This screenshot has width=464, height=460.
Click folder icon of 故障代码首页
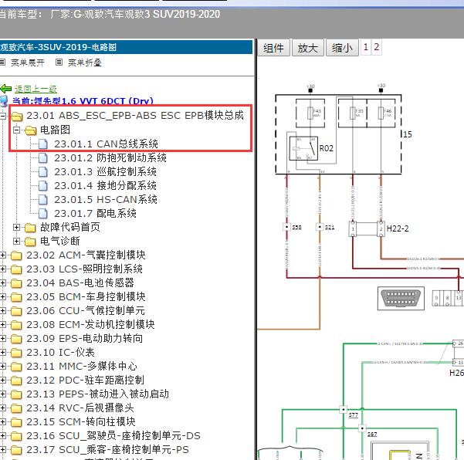point(30,228)
